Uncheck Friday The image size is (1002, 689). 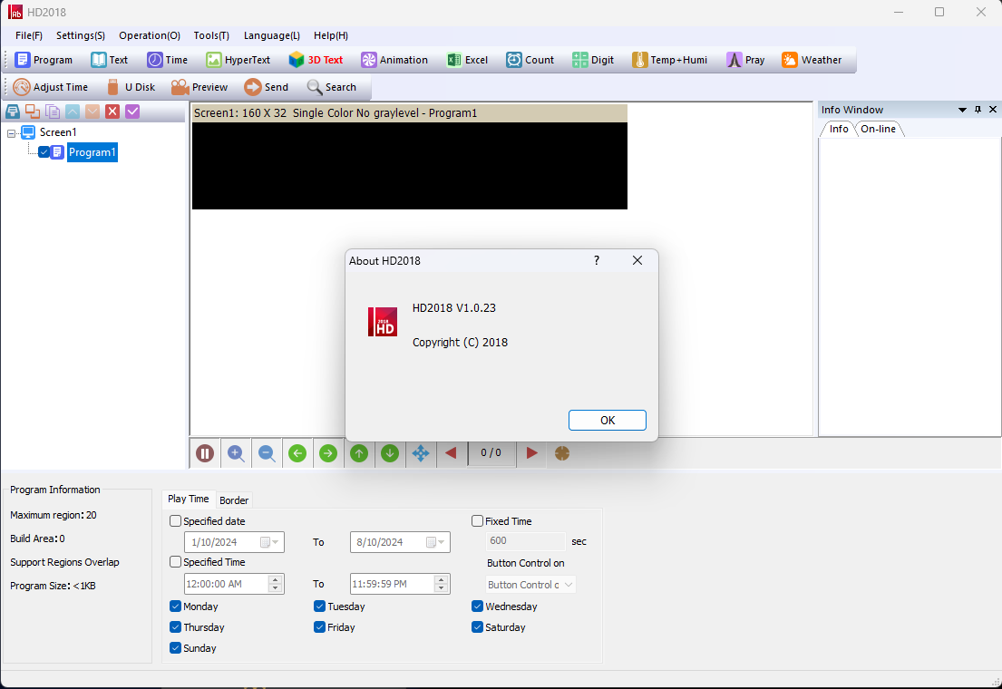tap(319, 627)
